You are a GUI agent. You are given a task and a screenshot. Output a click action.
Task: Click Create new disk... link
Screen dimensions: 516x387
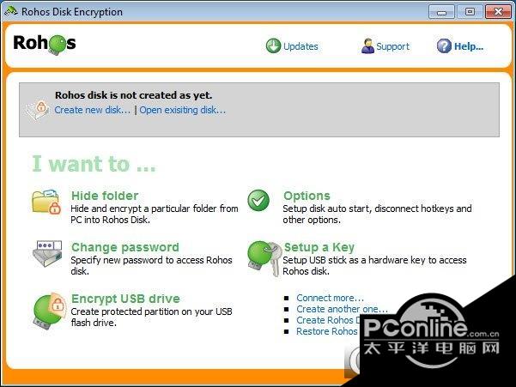93,110
